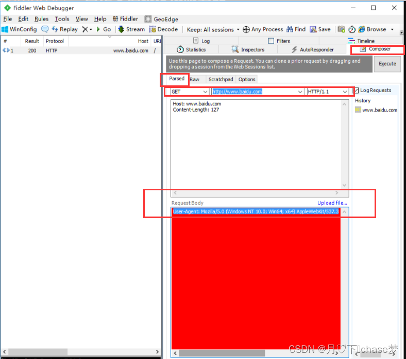The height and width of the screenshot is (359, 406).
Task: Click the comment speech bubble icon
Action: 45,29
